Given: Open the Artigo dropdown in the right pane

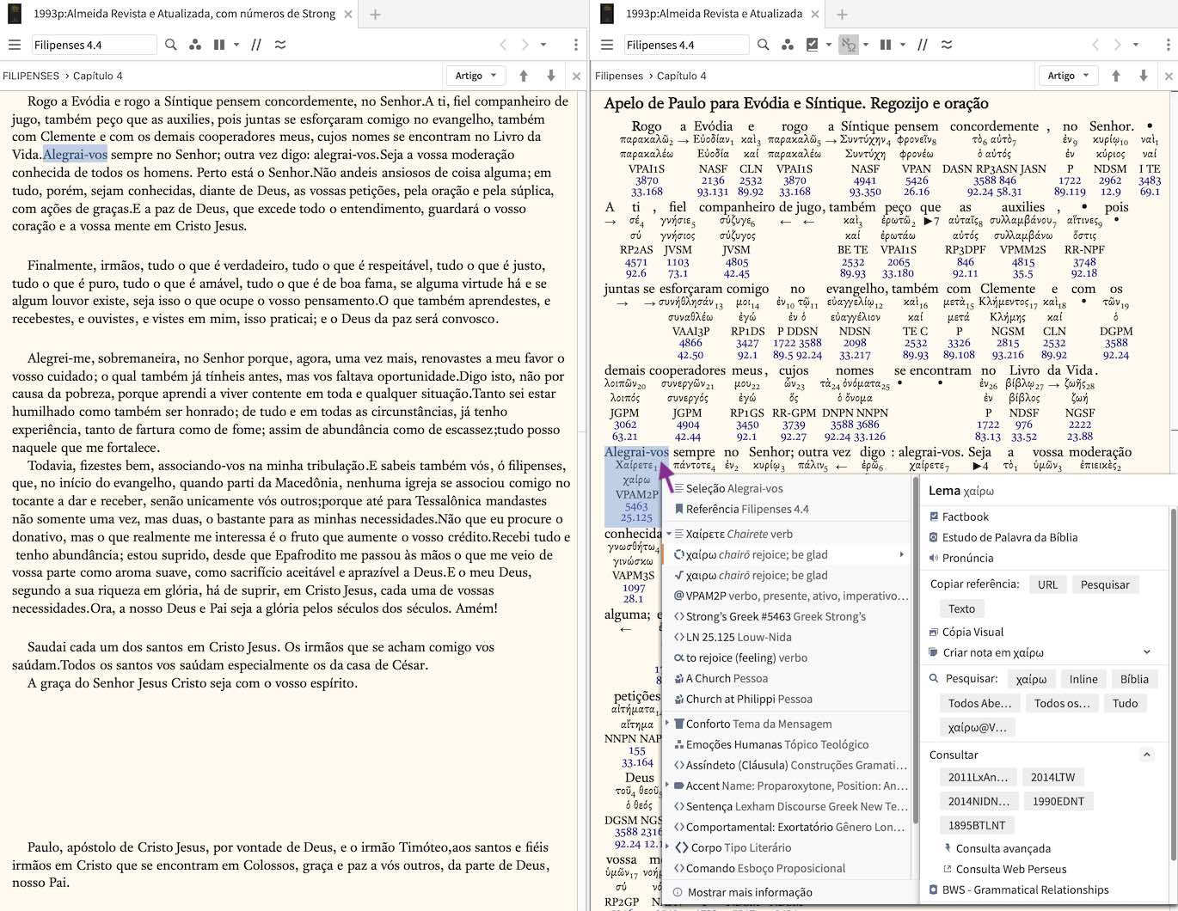Looking at the screenshot, I should click(1068, 76).
